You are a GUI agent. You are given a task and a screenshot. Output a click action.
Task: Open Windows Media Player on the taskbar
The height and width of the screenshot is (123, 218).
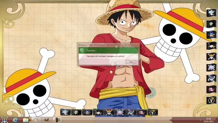click(x=36, y=120)
